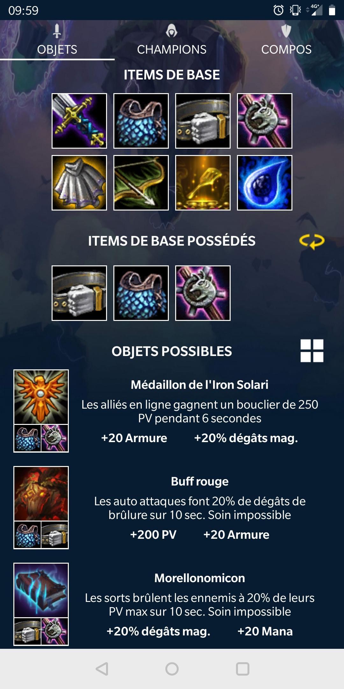Open the OBJETS tab

[x=57, y=40]
